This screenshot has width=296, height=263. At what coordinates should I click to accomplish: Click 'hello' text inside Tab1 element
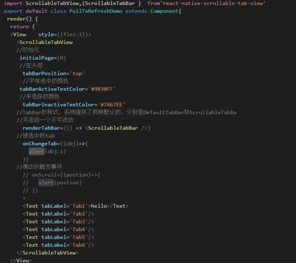point(99,206)
